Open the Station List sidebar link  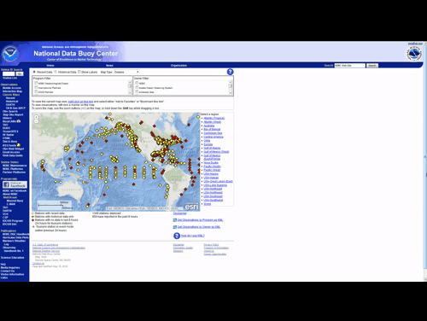pos(10,78)
